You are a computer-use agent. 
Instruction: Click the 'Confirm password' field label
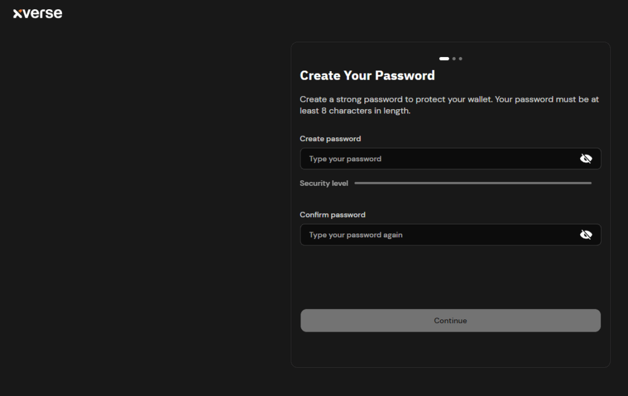click(332, 215)
